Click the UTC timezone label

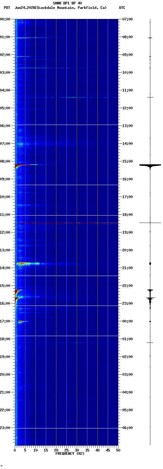(x=122, y=8)
